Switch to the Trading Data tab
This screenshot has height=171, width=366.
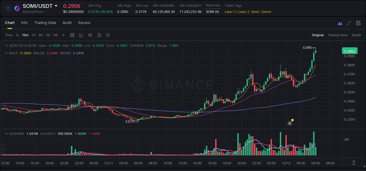point(45,23)
